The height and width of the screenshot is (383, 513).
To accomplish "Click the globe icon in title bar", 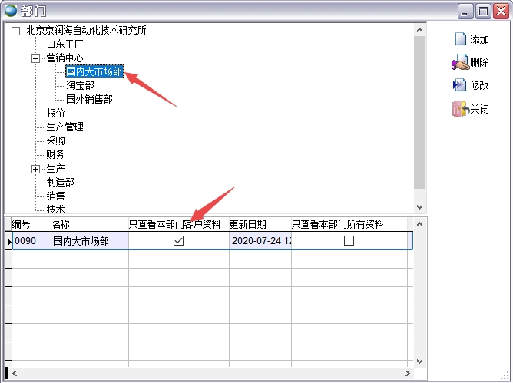I will coord(12,11).
